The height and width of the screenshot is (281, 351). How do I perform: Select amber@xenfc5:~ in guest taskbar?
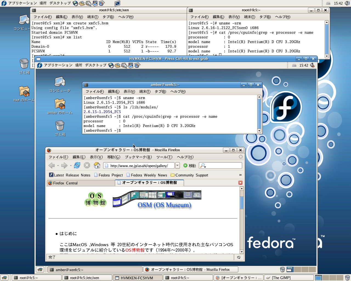point(95,269)
